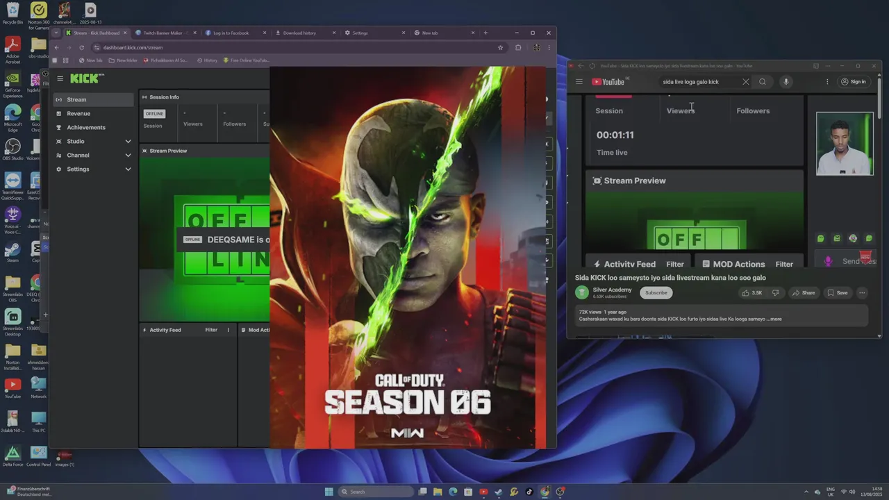Open more actions on YouTube video

point(862,293)
